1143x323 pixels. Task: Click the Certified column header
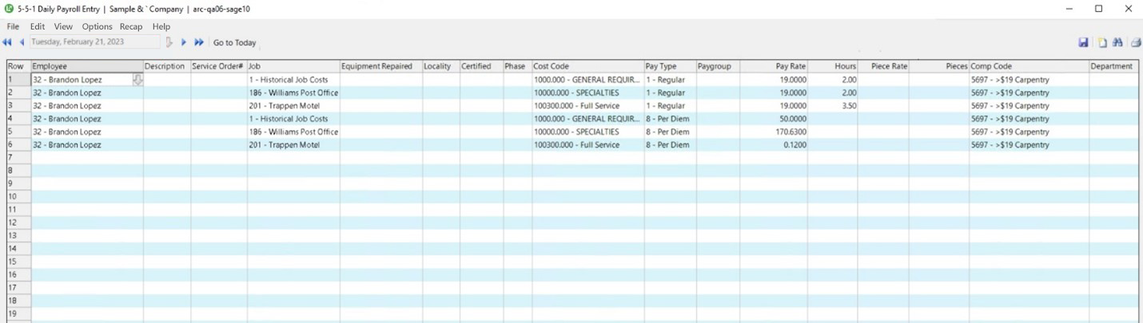click(481, 66)
